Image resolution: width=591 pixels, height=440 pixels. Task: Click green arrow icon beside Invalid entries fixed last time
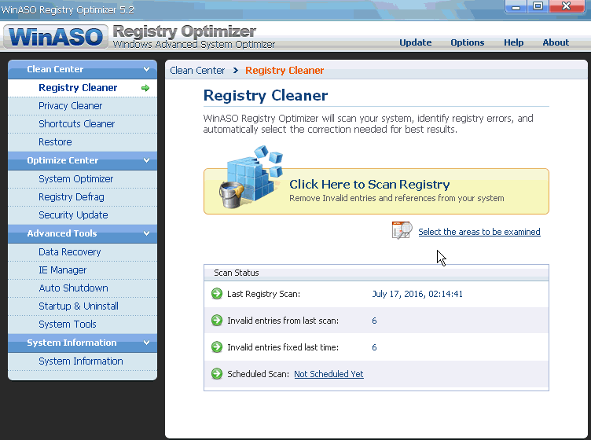[x=217, y=347]
